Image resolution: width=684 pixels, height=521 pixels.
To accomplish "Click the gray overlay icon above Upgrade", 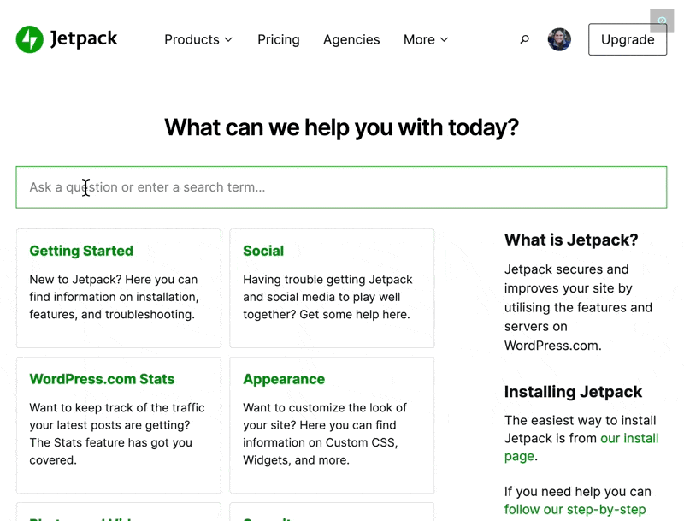I will click(662, 20).
